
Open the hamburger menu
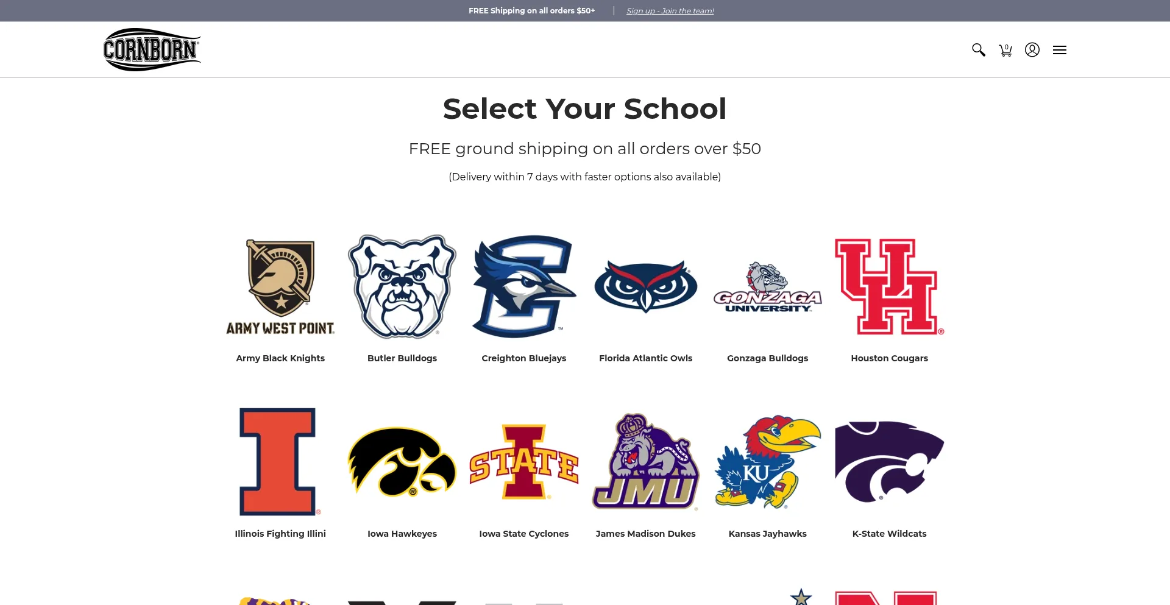1059,50
